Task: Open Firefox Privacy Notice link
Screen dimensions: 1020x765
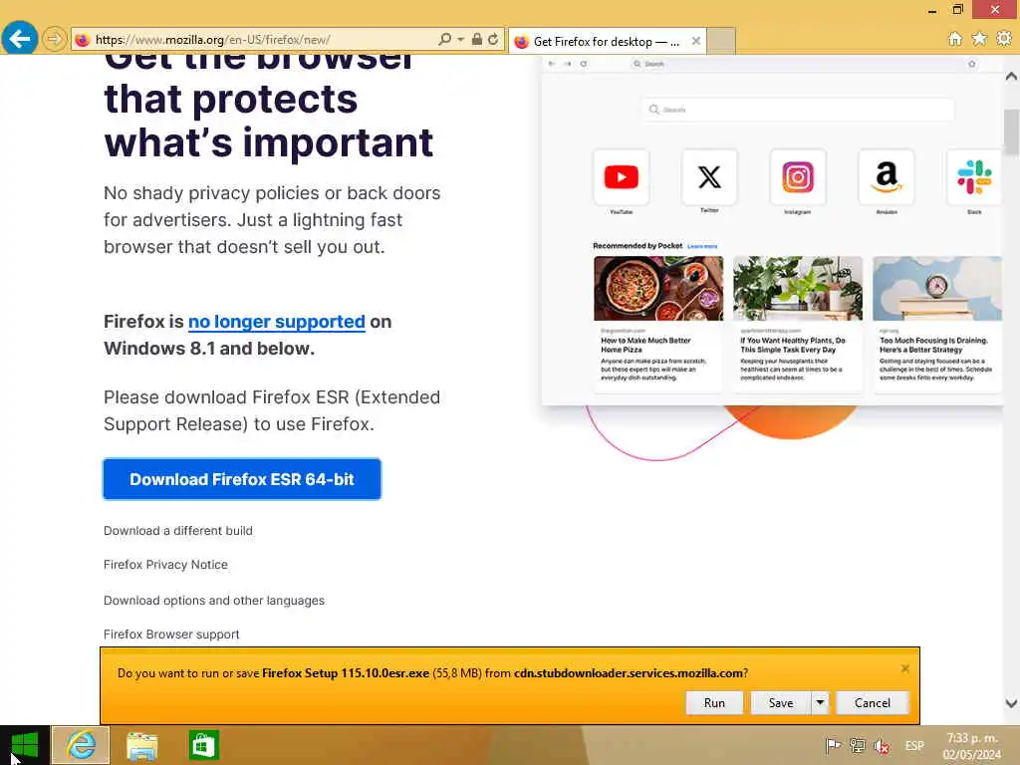Action: [165, 565]
